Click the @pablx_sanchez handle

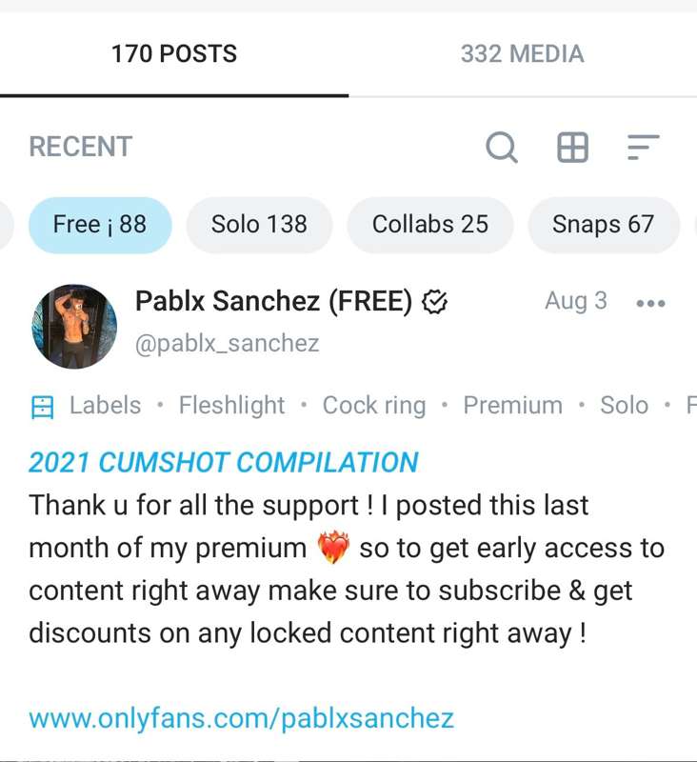tap(228, 344)
